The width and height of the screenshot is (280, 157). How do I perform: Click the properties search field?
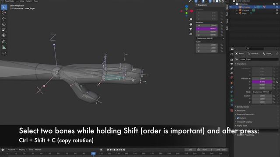(x=255, y=48)
